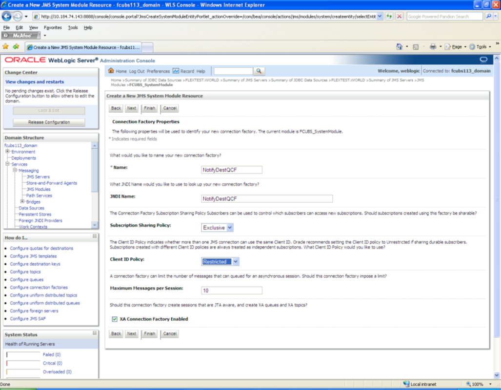
Task: Expand the Bridges tree node
Action: click(x=22, y=201)
